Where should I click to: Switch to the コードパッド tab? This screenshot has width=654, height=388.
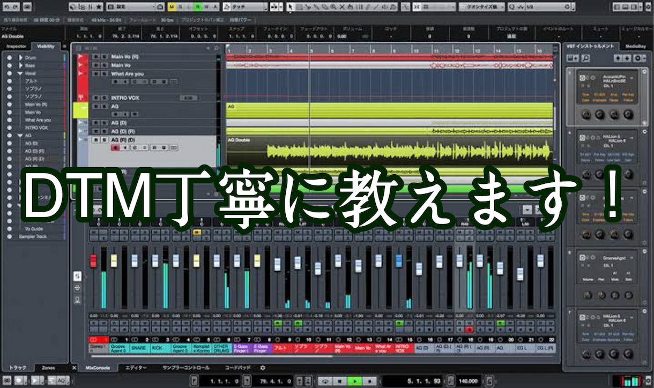click(x=237, y=368)
